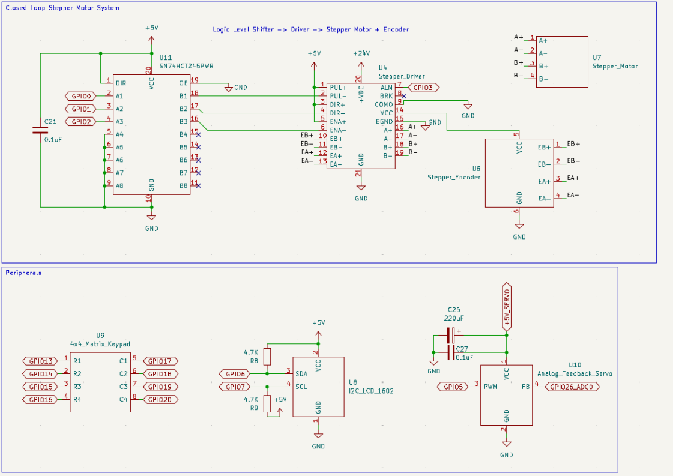Select the "Closed Loop Stepper Motor System" title
673x476 pixels.
(62, 8)
